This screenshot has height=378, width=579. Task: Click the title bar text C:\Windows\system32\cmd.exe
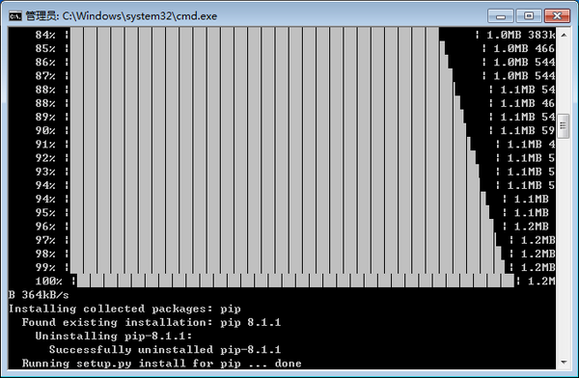pos(140,16)
